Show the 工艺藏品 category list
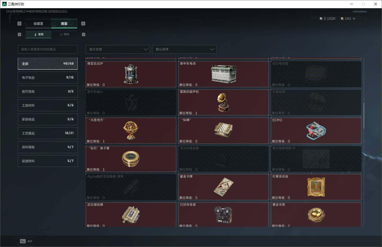The height and width of the screenshot is (247, 382). 48,133
